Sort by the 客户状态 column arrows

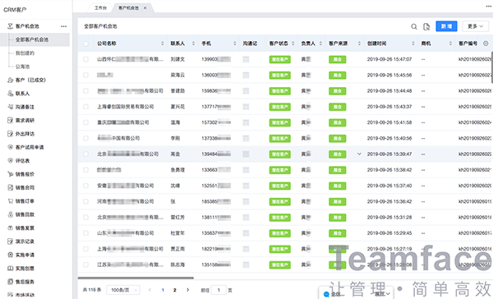[293, 44]
